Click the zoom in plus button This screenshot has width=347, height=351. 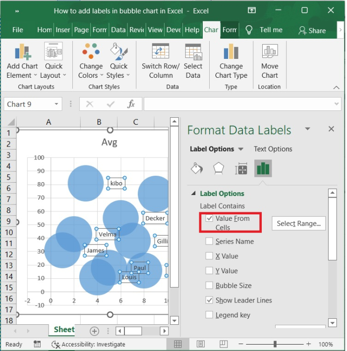point(309,344)
